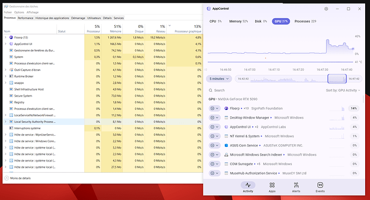The height and width of the screenshot is (200, 370).
Task: Click the ASUS Com Service icon
Action: click(226, 145)
